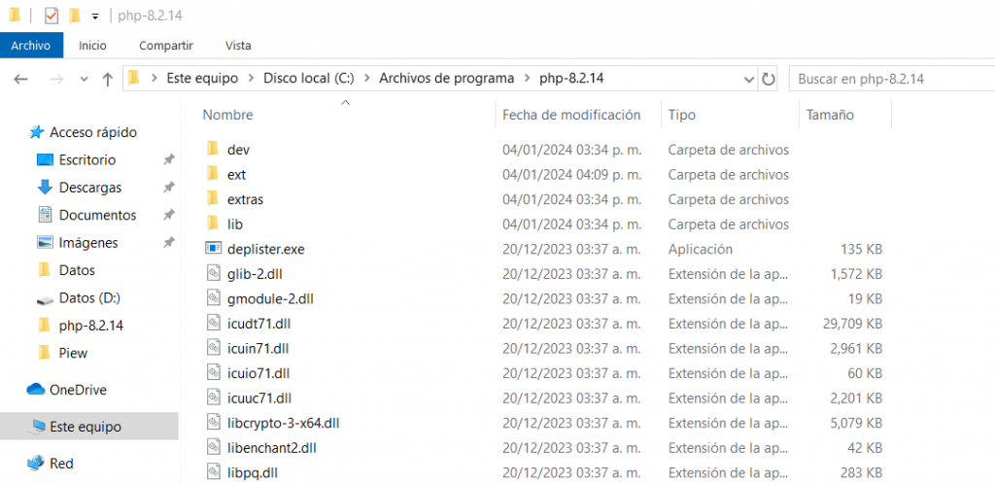Open the Quick Access Toolbar customize dropdown
995x484 pixels.
click(94, 17)
